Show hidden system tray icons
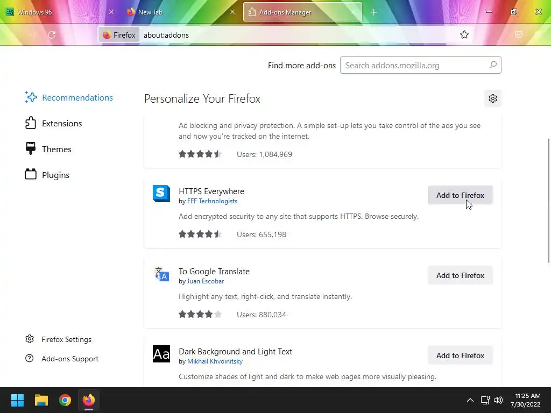 [470, 400]
